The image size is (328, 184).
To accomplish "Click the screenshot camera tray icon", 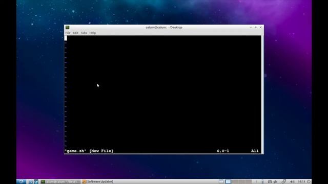I will [270, 182].
